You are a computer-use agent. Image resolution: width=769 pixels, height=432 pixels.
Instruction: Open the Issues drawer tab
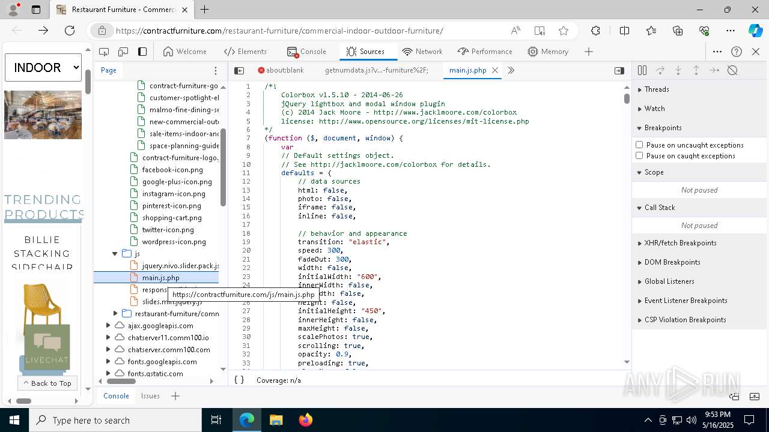(x=150, y=396)
